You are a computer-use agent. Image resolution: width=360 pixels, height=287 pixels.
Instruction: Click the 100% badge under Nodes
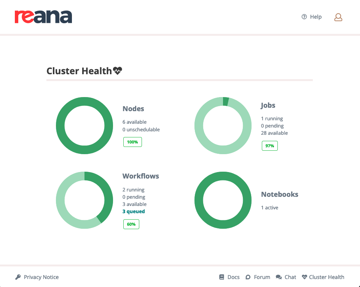(132, 142)
